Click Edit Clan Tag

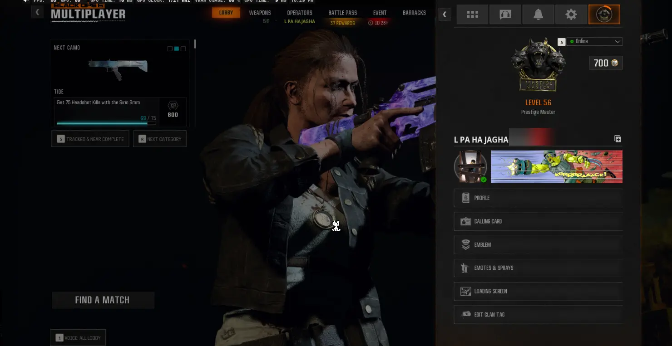[538, 315]
